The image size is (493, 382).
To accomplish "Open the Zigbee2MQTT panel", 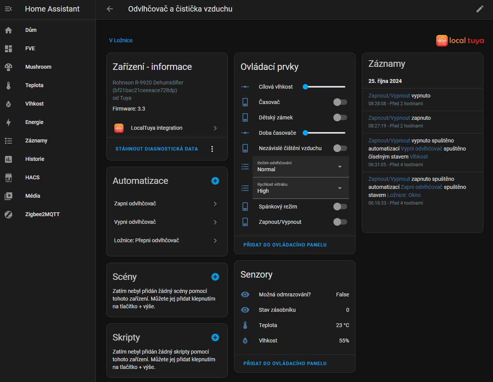I will [x=48, y=214].
